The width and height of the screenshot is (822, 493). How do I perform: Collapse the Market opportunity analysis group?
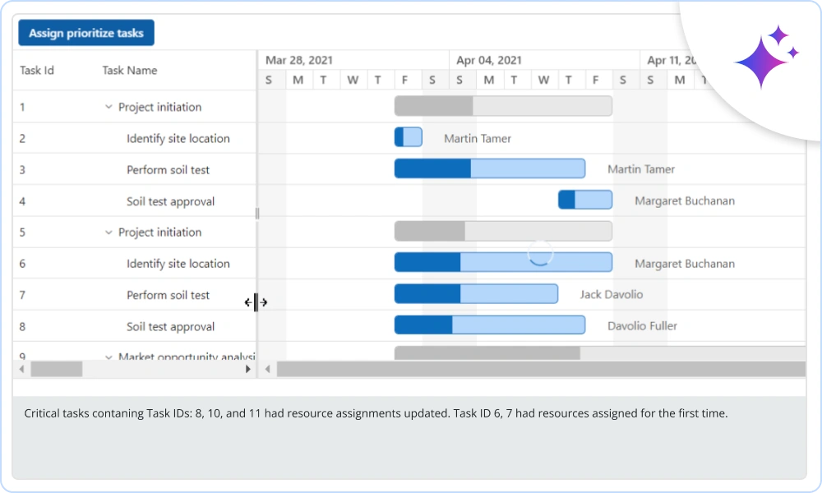pyautogui.click(x=110, y=357)
